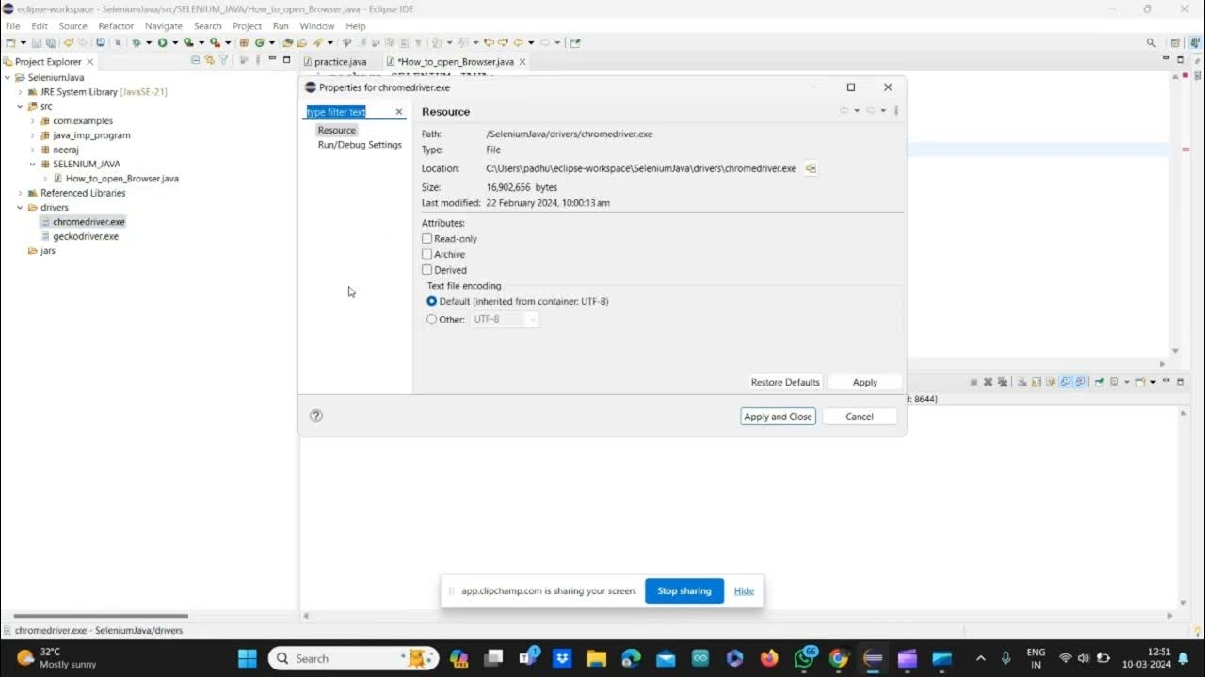Screen dimensions: 1205x677
Task: Open File Explorer from the taskbar
Action: click(x=596, y=658)
